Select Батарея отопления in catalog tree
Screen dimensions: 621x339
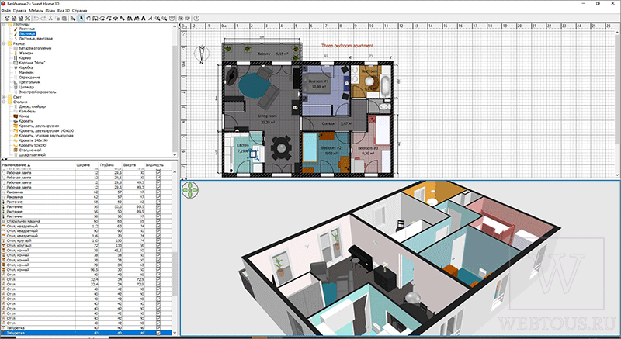pos(35,48)
